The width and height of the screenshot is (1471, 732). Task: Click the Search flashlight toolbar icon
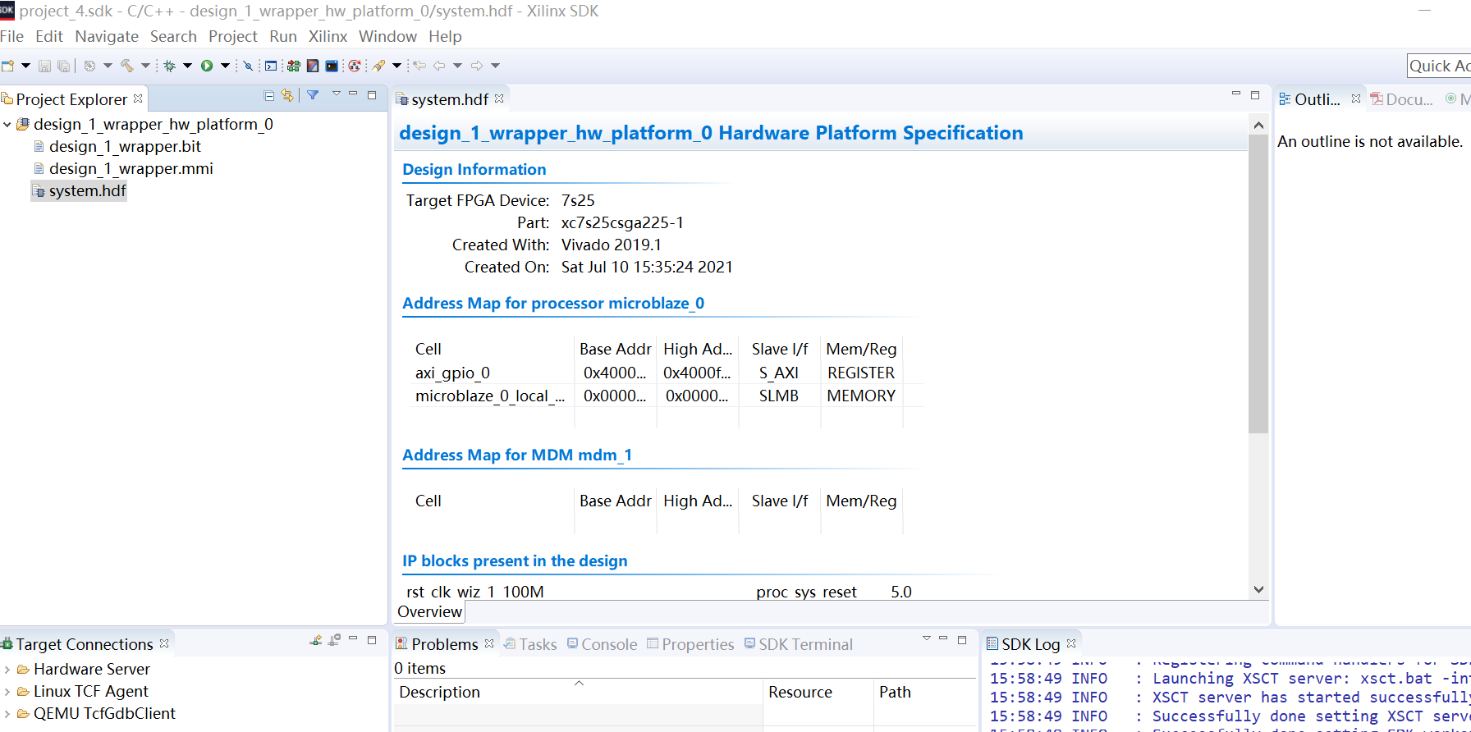(x=378, y=66)
